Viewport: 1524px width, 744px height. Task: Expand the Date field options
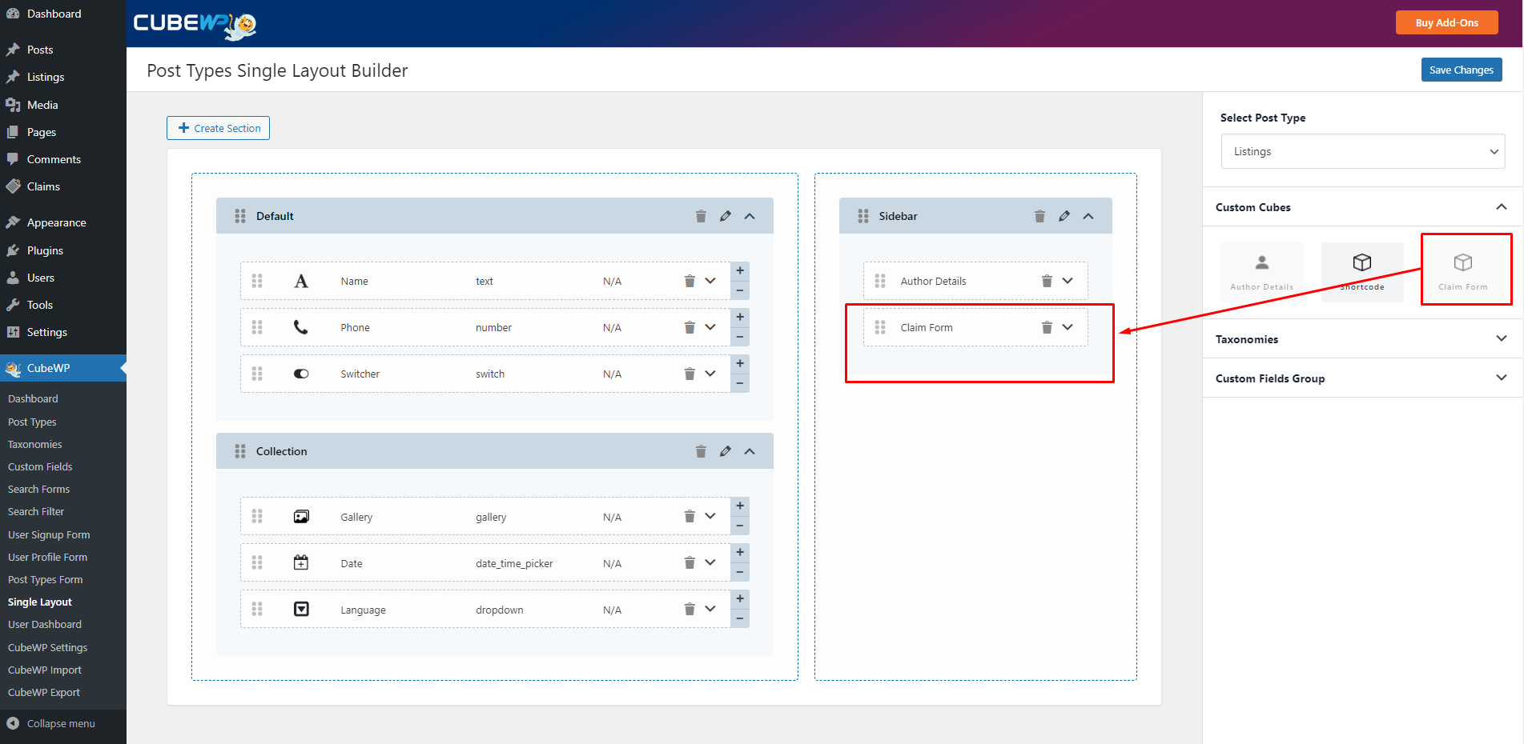pos(710,563)
